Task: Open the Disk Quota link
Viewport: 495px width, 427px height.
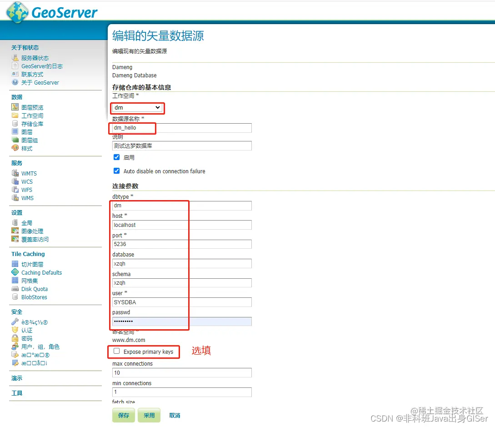Action: click(x=35, y=289)
